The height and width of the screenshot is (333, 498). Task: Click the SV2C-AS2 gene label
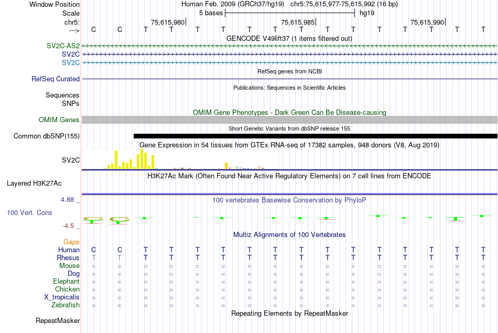pyautogui.click(x=63, y=46)
